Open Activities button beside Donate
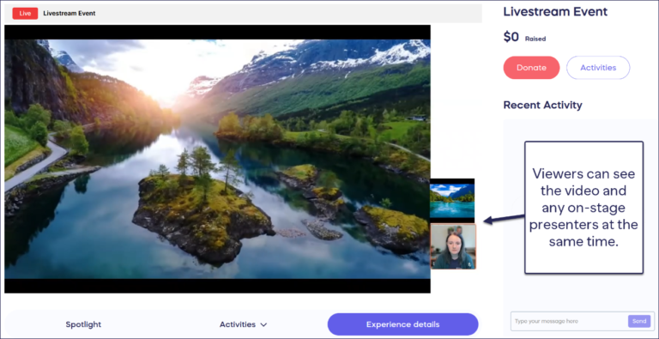The width and height of the screenshot is (659, 339). pyautogui.click(x=598, y=68)
